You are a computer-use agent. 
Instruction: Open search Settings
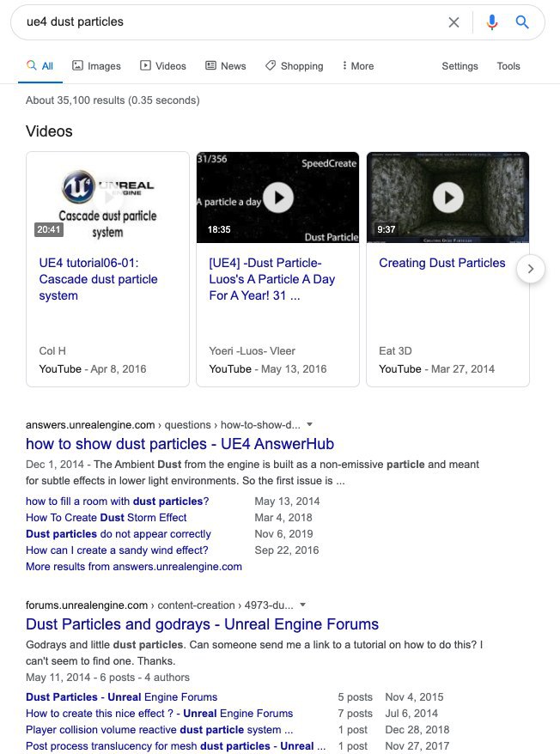point(460,66)
